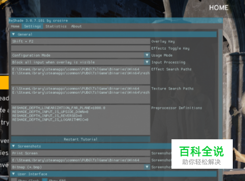Image resolution: width=245 pixels, height=181 pixels.
Task: Click the Preprocessor Definitions text box
Action: pos(81,120)
